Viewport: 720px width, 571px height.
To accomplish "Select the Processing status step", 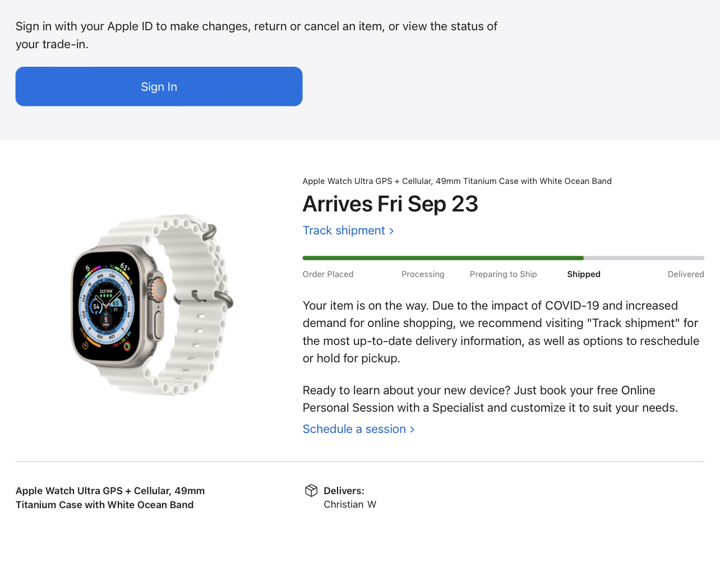I will point(423,274).
